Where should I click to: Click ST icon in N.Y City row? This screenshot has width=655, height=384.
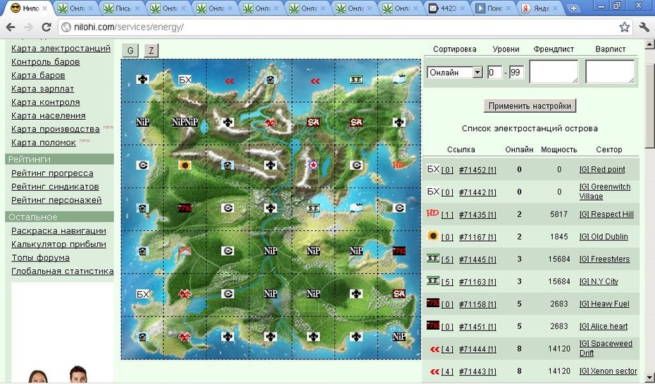coord(432,281)
